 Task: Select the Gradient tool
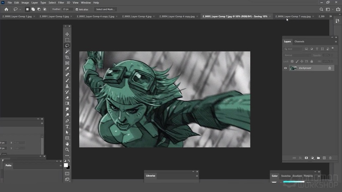pyautogui.click(x=67, y=103)
